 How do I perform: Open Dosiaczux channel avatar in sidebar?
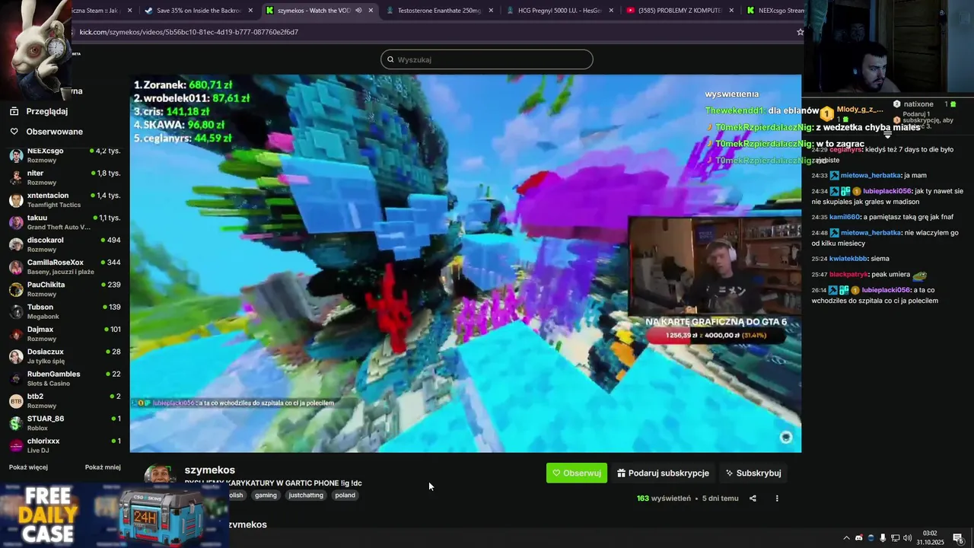point(16,356)
